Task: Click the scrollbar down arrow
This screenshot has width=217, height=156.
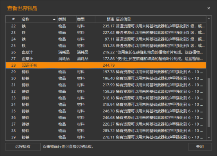Action: tap(209, 138)
